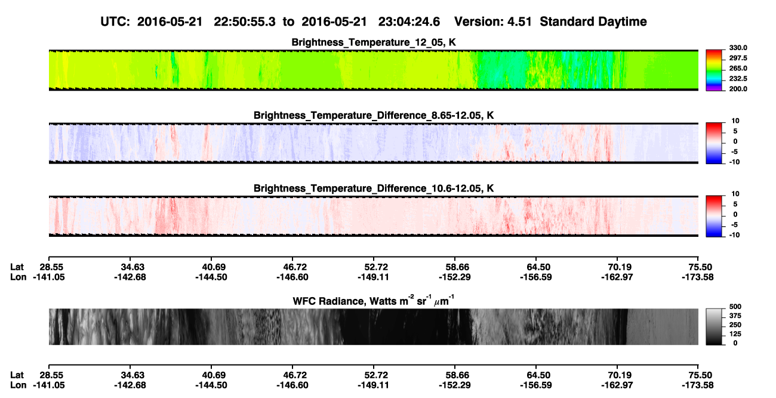Click the 200.0 colorbar label
This screenshot has height=398, width=776.
click(738, 89)
